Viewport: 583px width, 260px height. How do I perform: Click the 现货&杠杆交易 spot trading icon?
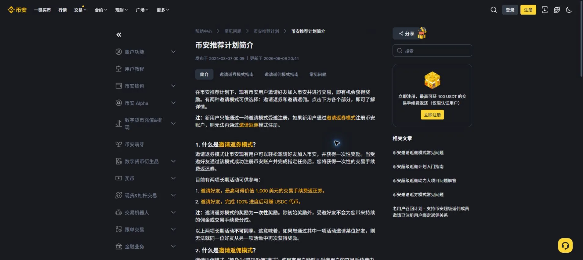(119, 195)
